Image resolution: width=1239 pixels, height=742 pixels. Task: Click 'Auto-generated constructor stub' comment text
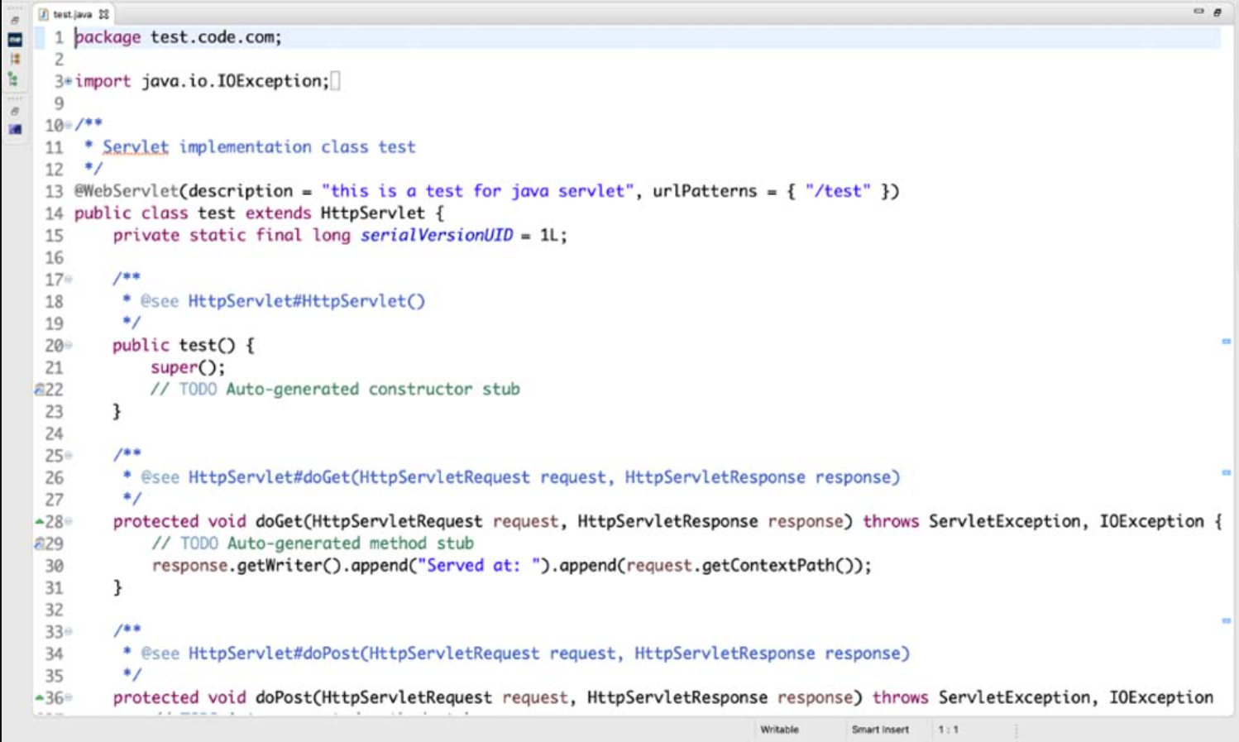pyautogui.click(x=373, y=390)
